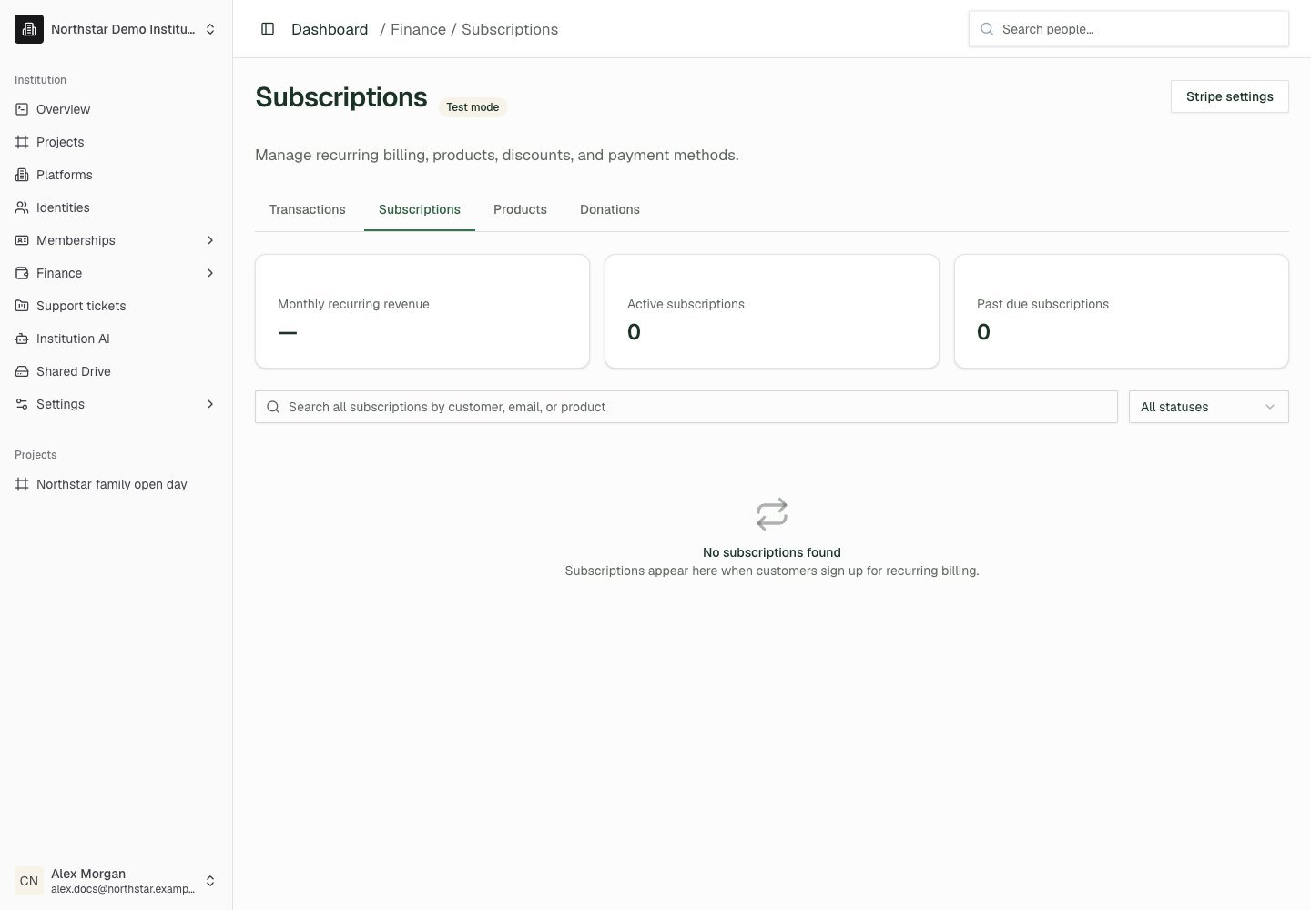Select the Subscriptions tab
Image resolution: width=1311 pixels, height=910 pixels.
click(x=420, y=209)
